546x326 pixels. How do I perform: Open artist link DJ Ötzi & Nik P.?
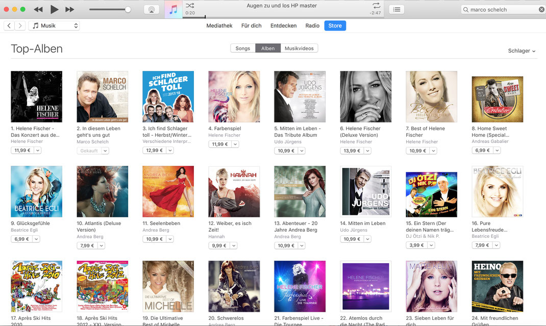[423, 236]
